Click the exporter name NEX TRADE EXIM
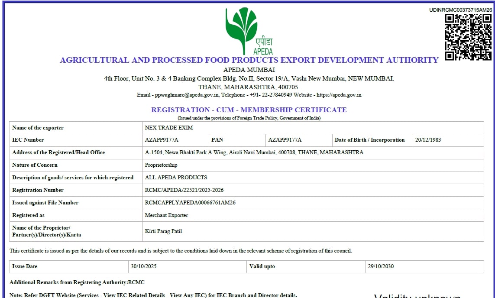Viewport: 495px width, 298px height. point(169,128)
